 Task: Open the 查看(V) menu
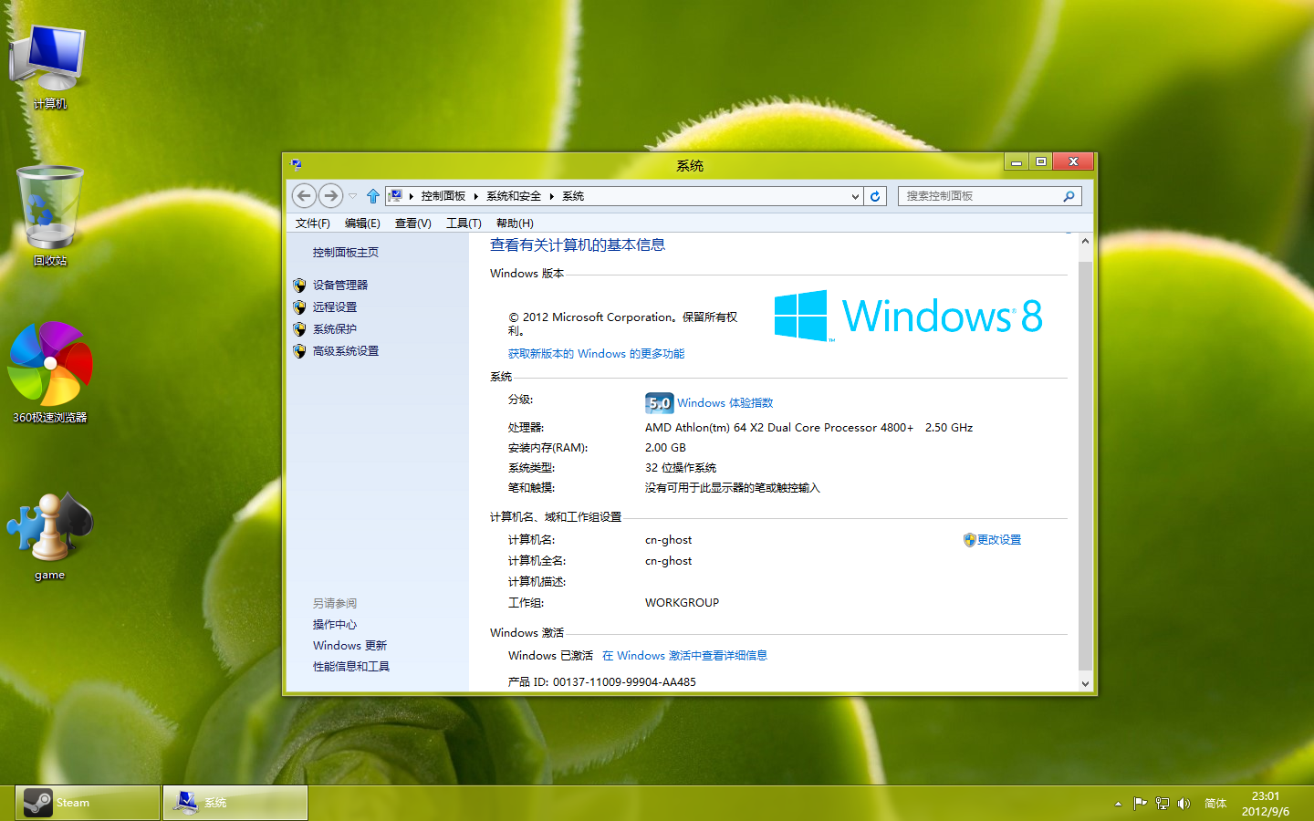point(412,223)
